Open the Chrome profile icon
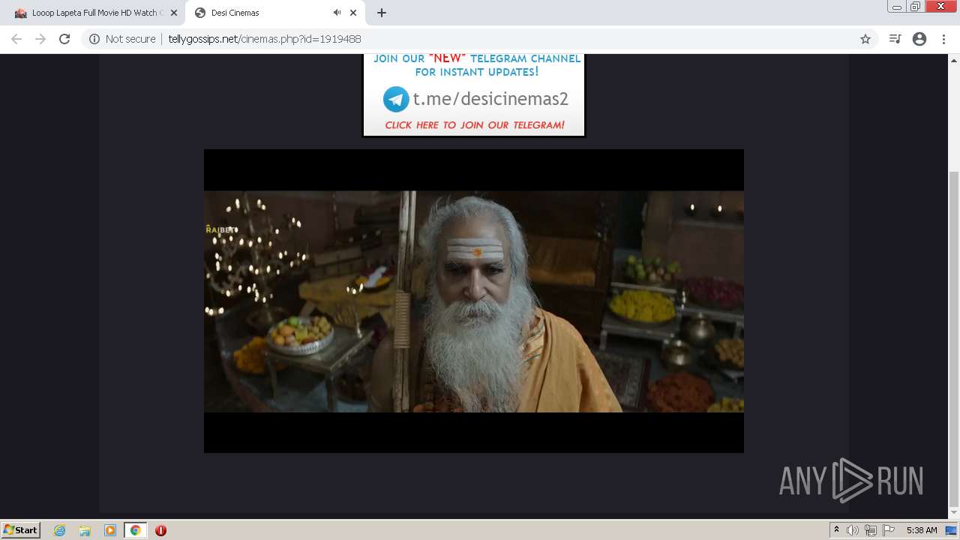960x540 pixels. tap(919, 39)
